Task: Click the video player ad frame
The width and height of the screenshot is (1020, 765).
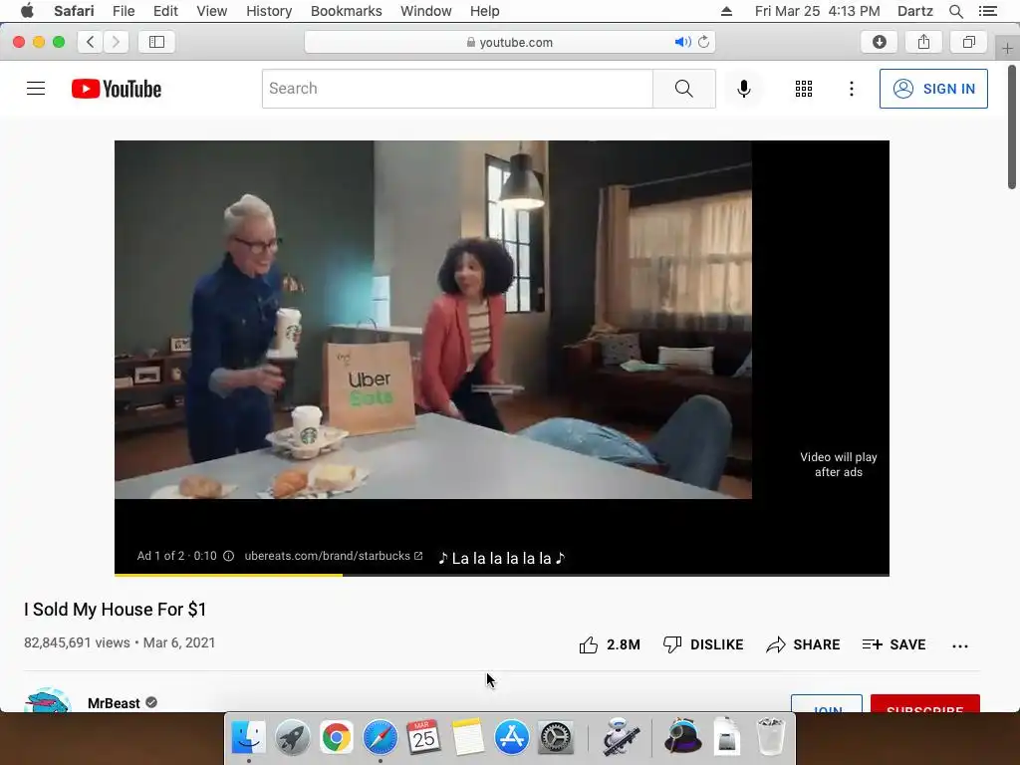Action: tap(433, 320)
